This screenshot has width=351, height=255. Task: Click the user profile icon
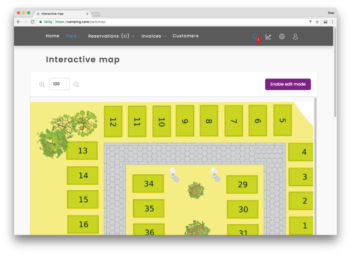[295, 37]
